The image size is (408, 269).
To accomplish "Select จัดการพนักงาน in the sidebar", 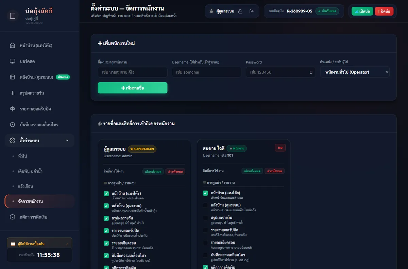I will tap(39, 201).
